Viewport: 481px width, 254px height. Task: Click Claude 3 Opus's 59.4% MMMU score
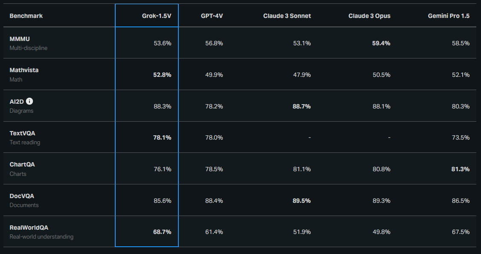pyautogui.click(x=381, y=43)
